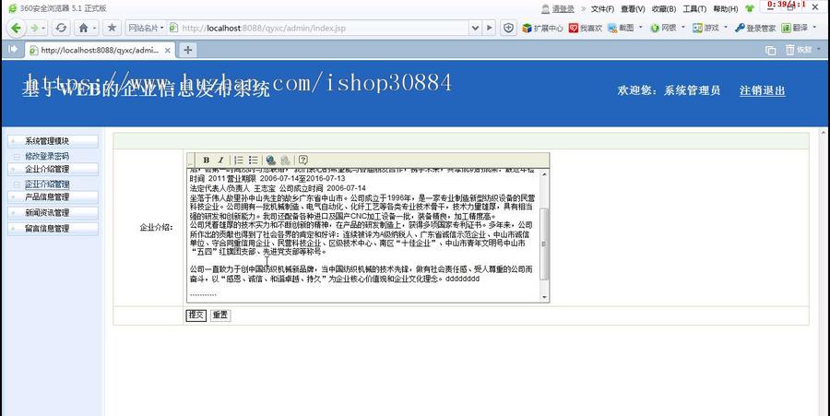This screenshot has width=830, height=416.
Task: Open the 查看(V) menu
Action: click(633, 9)
